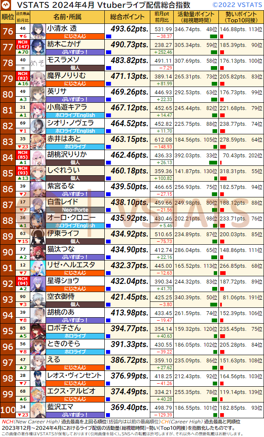This screenshot has height=437, width=264.
Task: Click the total score 369.40pts.
Action: point(129,407)
